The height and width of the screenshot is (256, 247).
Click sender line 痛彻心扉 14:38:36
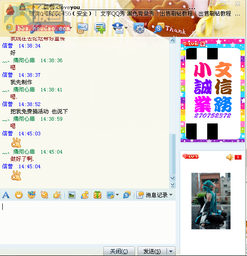click(32, 60)
